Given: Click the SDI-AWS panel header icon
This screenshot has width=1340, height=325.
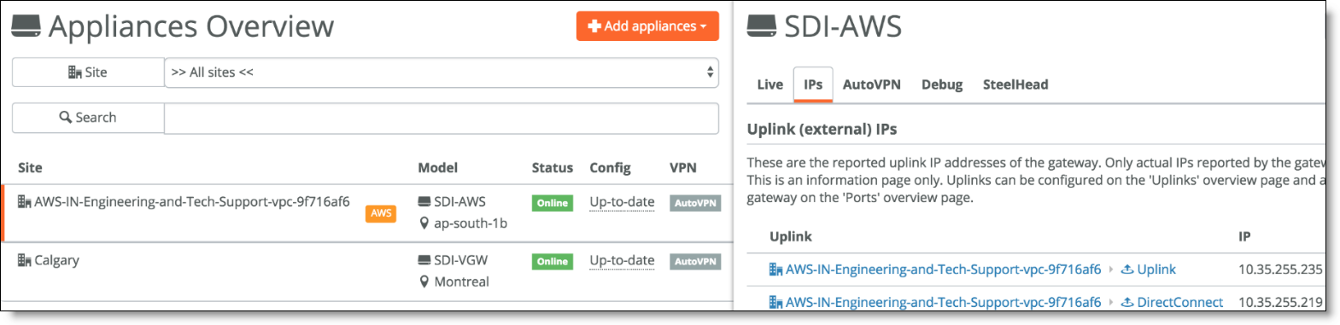Looking at the screenshot, I should pos(762,26).
